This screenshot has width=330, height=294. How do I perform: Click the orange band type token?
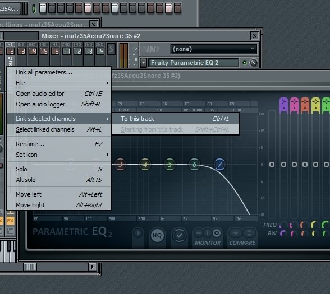[x=305, y=105]
